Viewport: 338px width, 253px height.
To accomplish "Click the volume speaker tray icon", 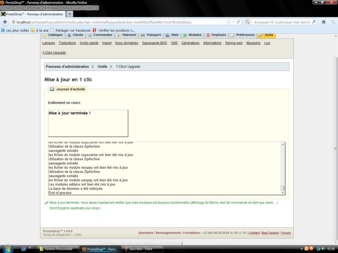I will (x=323, y=249).
